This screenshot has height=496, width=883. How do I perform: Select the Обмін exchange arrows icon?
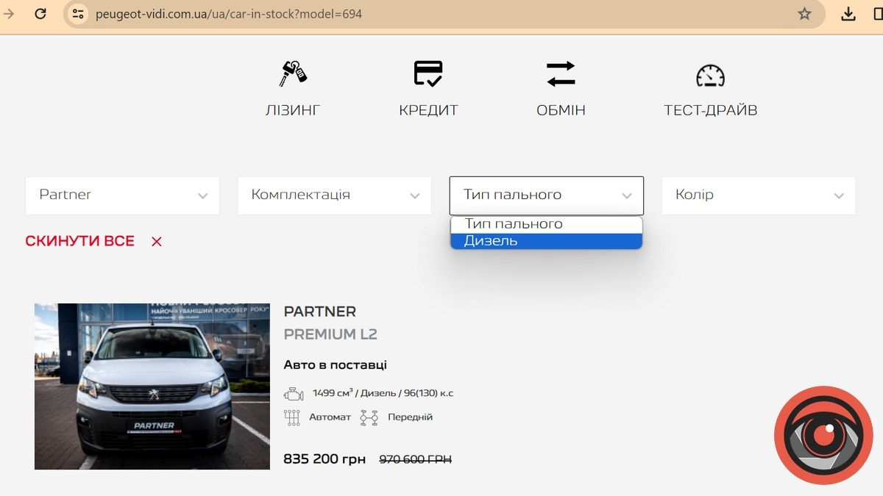561,72
